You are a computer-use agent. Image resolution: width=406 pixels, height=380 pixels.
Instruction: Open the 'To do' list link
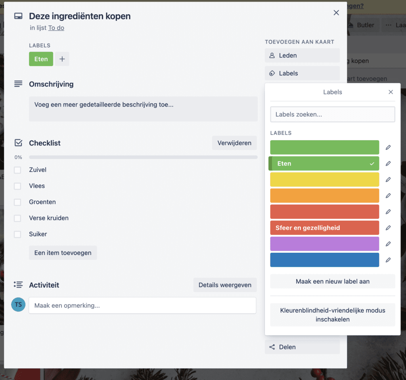pyautogui.click(x=56, y=28)
